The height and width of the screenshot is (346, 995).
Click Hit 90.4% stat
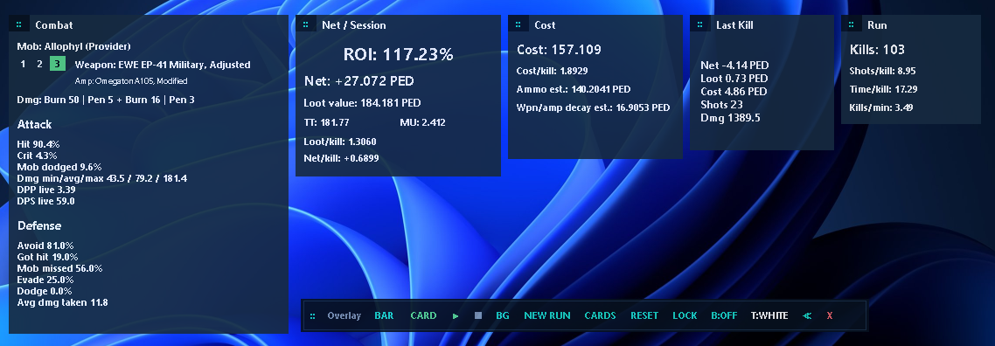click(x=38, y=144)
